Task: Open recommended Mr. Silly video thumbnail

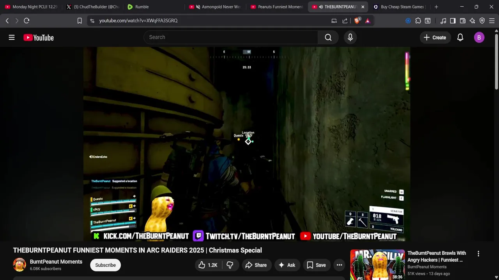Action: click(377, 265)
